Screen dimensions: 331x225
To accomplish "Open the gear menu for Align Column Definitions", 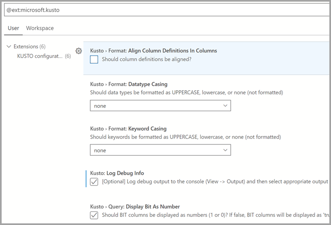I will (78, 51).
